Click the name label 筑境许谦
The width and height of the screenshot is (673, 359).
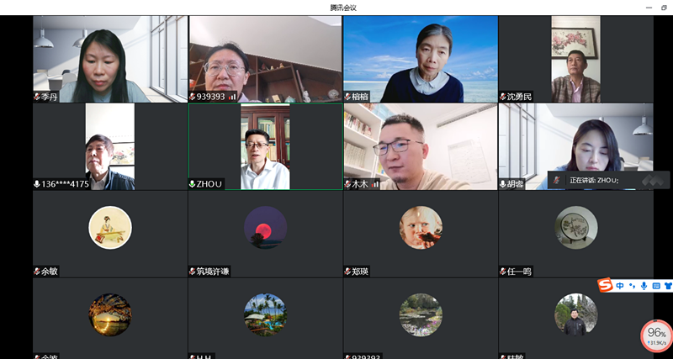[213, 272]
